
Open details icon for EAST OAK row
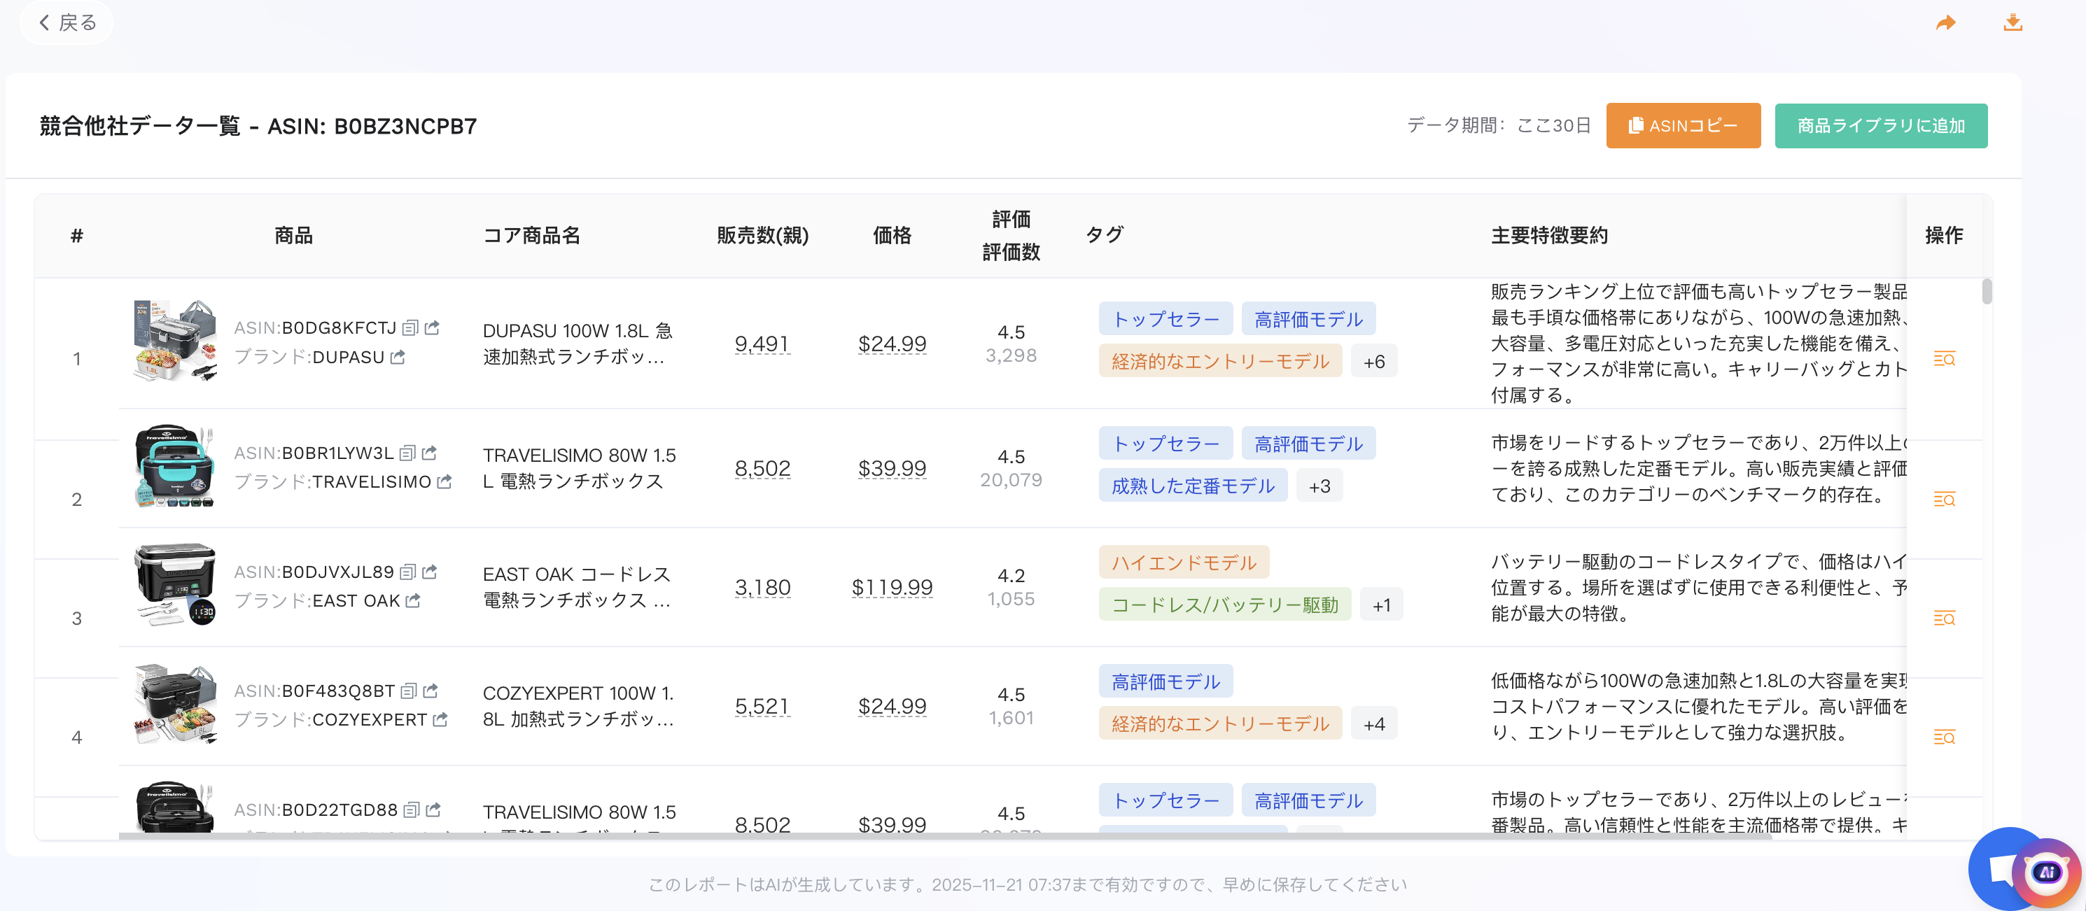[x=1945, y=619]
